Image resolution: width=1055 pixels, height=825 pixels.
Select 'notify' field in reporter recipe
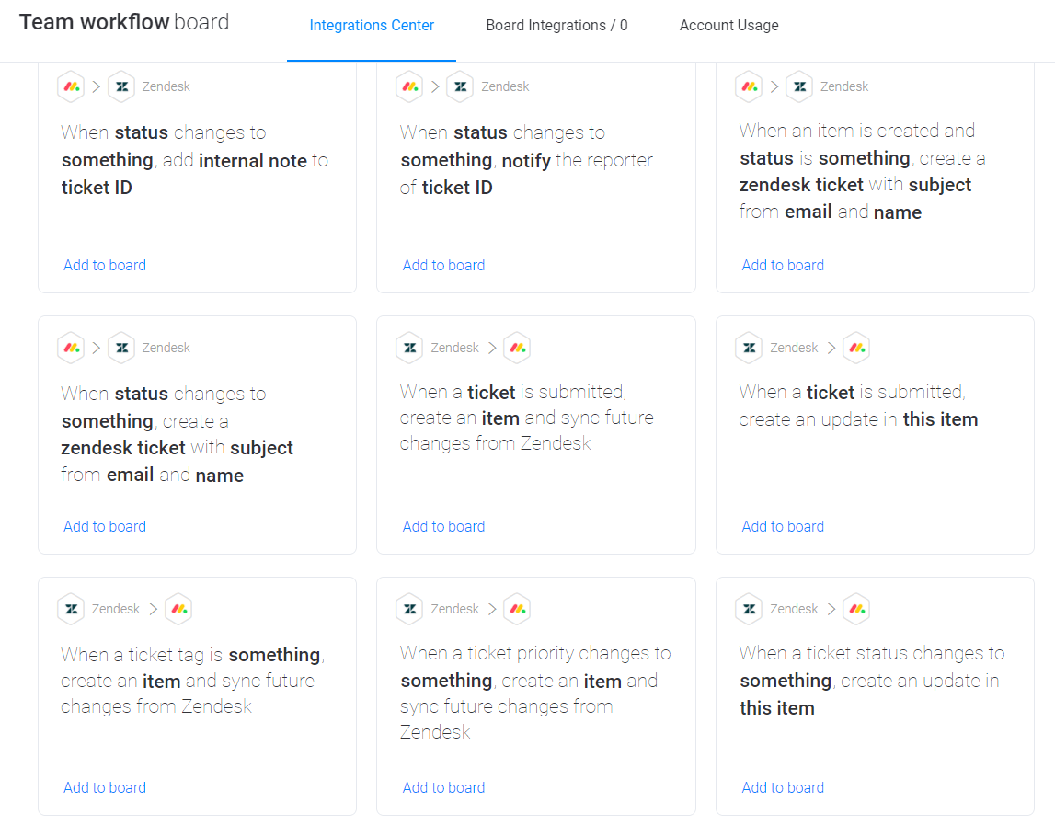pos(526,161)
